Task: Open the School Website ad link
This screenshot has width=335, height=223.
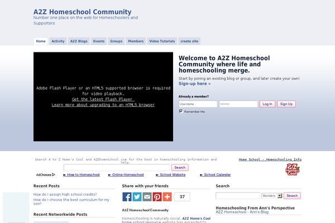Action: (171, 174)
